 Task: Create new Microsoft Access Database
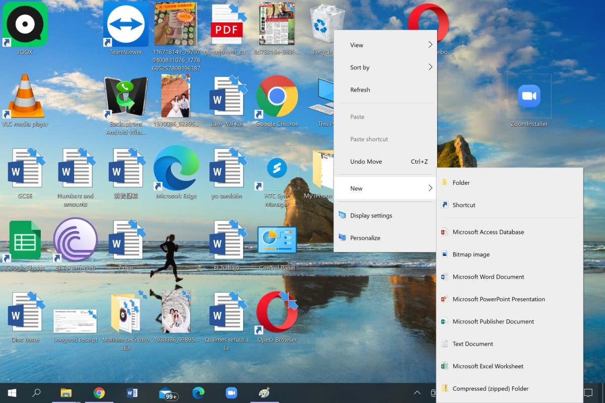click(x=510, y=232)
